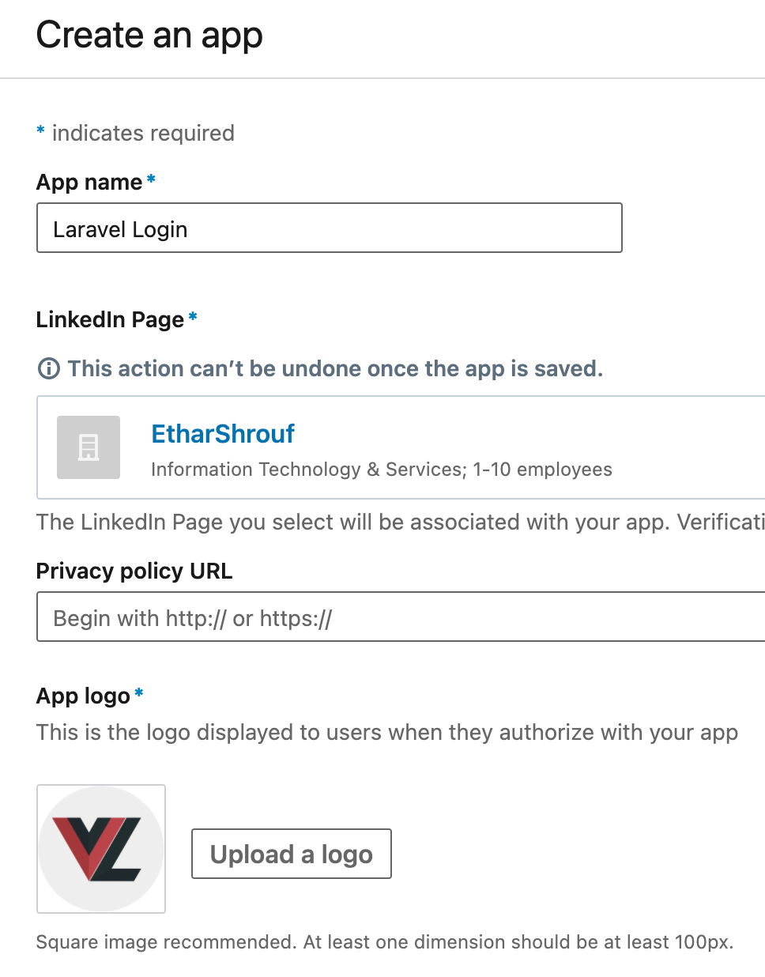The image size is (765, 977).
Task: Select the VL app logo thumbnail
Action: coord(101,849)
